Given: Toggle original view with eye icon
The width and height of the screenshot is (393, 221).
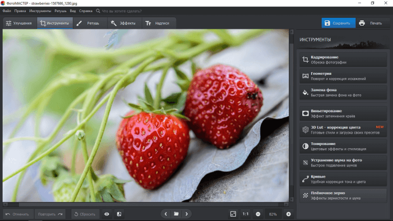Looking at the screenshot, I should [x=107, y=214].
